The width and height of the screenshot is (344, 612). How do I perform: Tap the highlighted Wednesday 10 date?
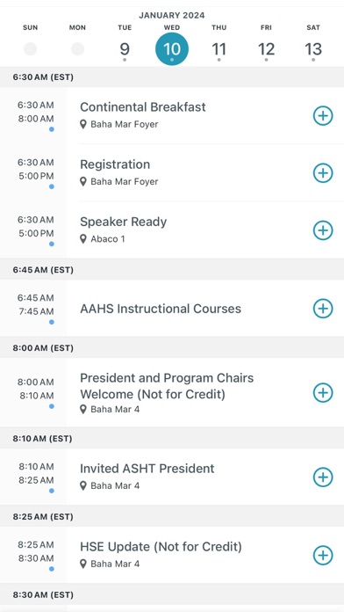click(172, 49)
